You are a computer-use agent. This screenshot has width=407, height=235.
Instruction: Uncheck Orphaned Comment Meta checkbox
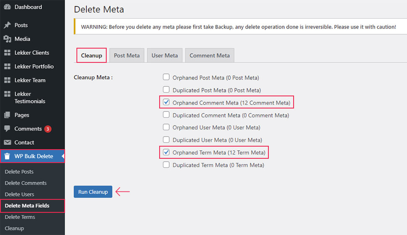[x=166, y=102]
